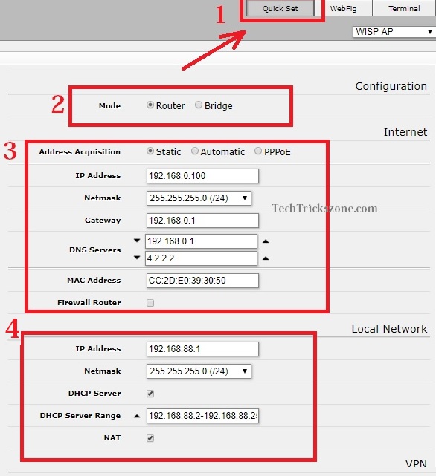This screenshot has width=436, height=476.
Task: Click down arrow beside DNS server 4.2.2.2
Action: pyautogui.click(x=137, y=258)
